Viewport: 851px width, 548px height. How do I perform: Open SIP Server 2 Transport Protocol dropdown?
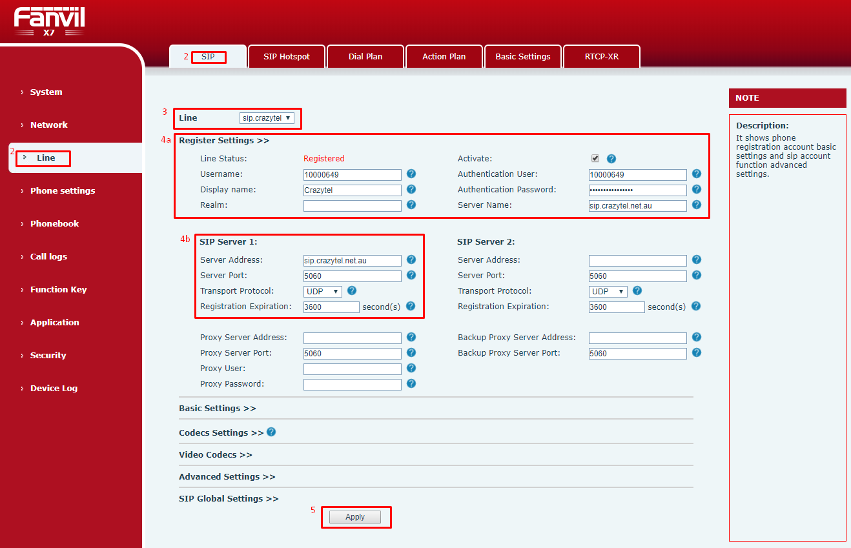(x=608, y=292)
